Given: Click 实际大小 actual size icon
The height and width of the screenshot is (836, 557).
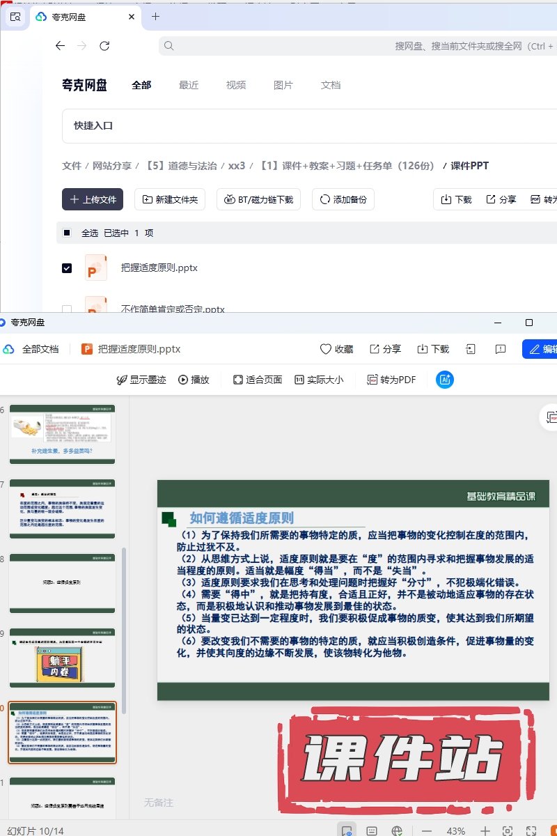Looking at the screenshot, I should (299, 380).
